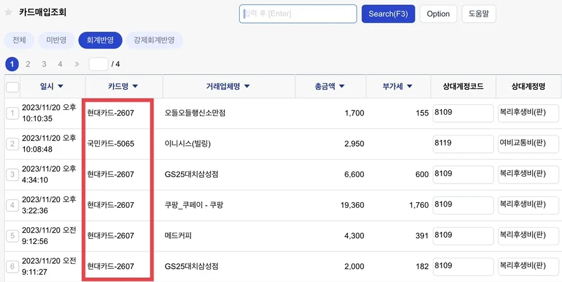This screenshot has height=282, width=562.
Task: Open 도움말 help button
Action: tap(479, 14)
